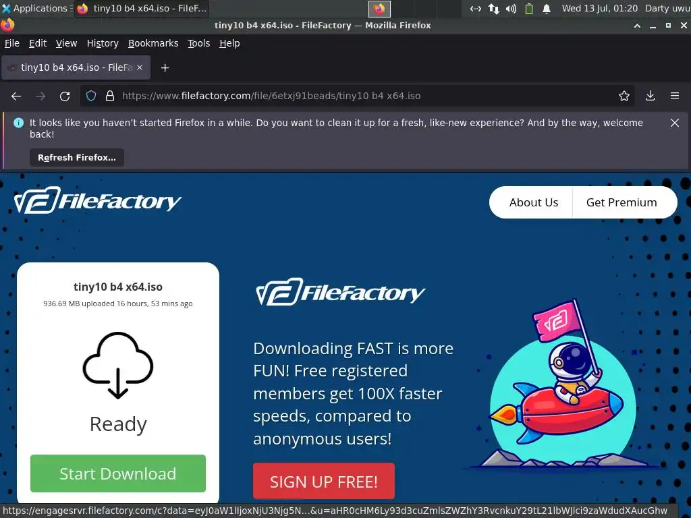Click the network connection tray icon
This screenshot has height=518, width=691.
point(476,8)
